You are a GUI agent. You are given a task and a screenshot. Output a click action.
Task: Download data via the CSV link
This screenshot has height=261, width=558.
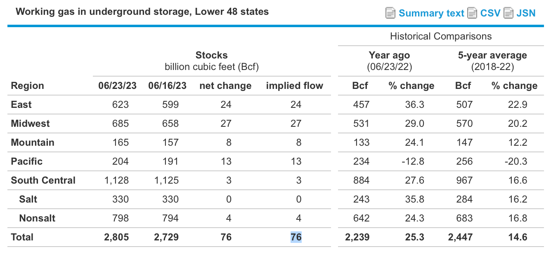click(x=489, y=13)
